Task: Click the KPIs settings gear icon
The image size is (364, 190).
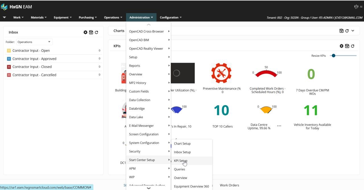Action: coord(342,46)
